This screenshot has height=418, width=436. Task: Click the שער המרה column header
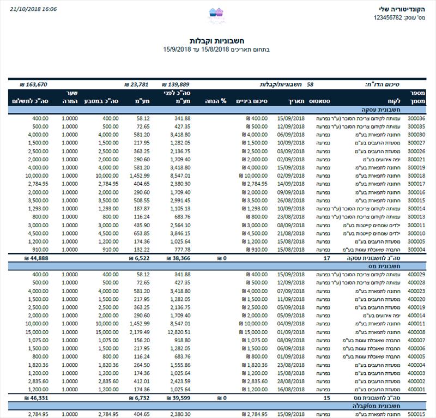pos(70,97)
